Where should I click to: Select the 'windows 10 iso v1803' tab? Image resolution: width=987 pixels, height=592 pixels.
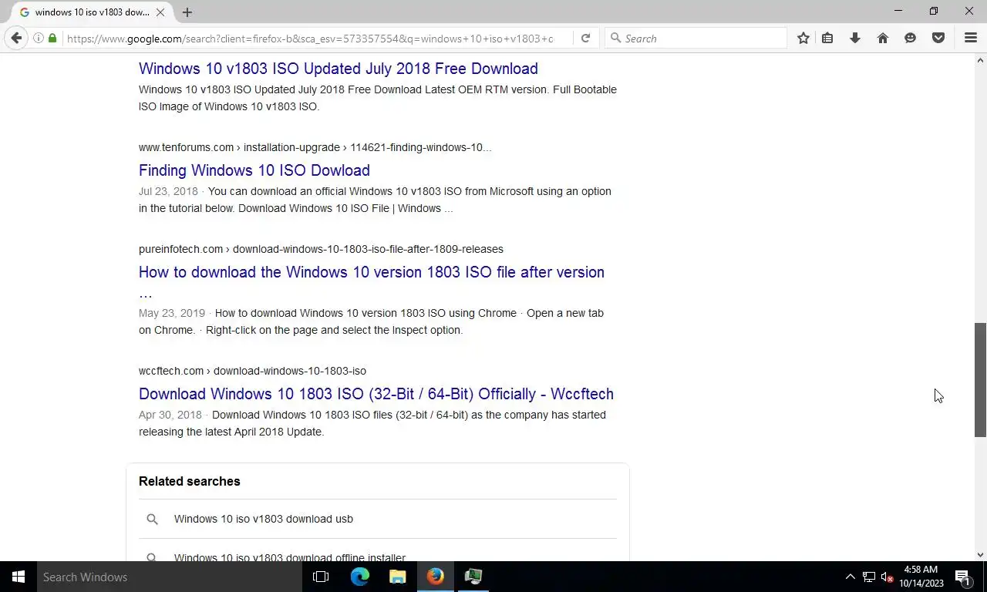click(93, 12)
